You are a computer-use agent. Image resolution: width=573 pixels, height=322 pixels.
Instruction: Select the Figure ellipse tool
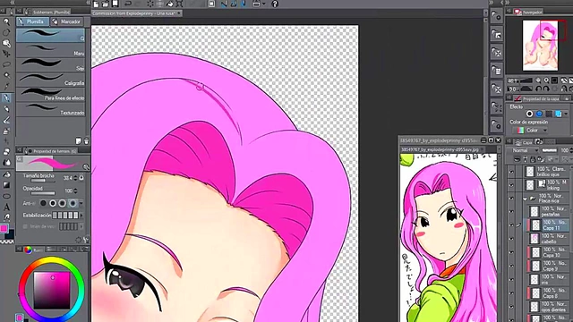click(6, 196)
